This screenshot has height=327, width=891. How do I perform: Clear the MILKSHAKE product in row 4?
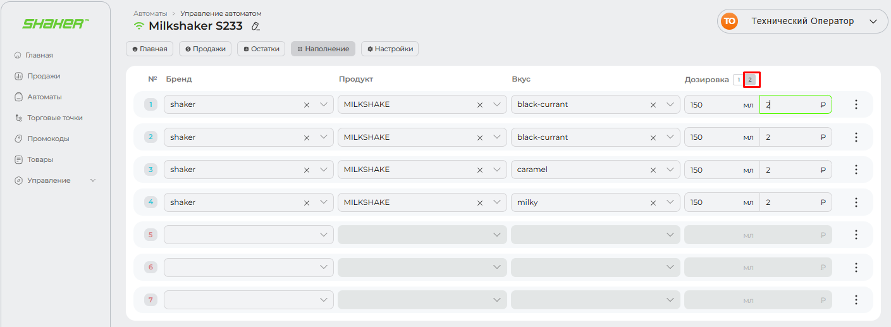pyautogui.click(x=480, y=203)
